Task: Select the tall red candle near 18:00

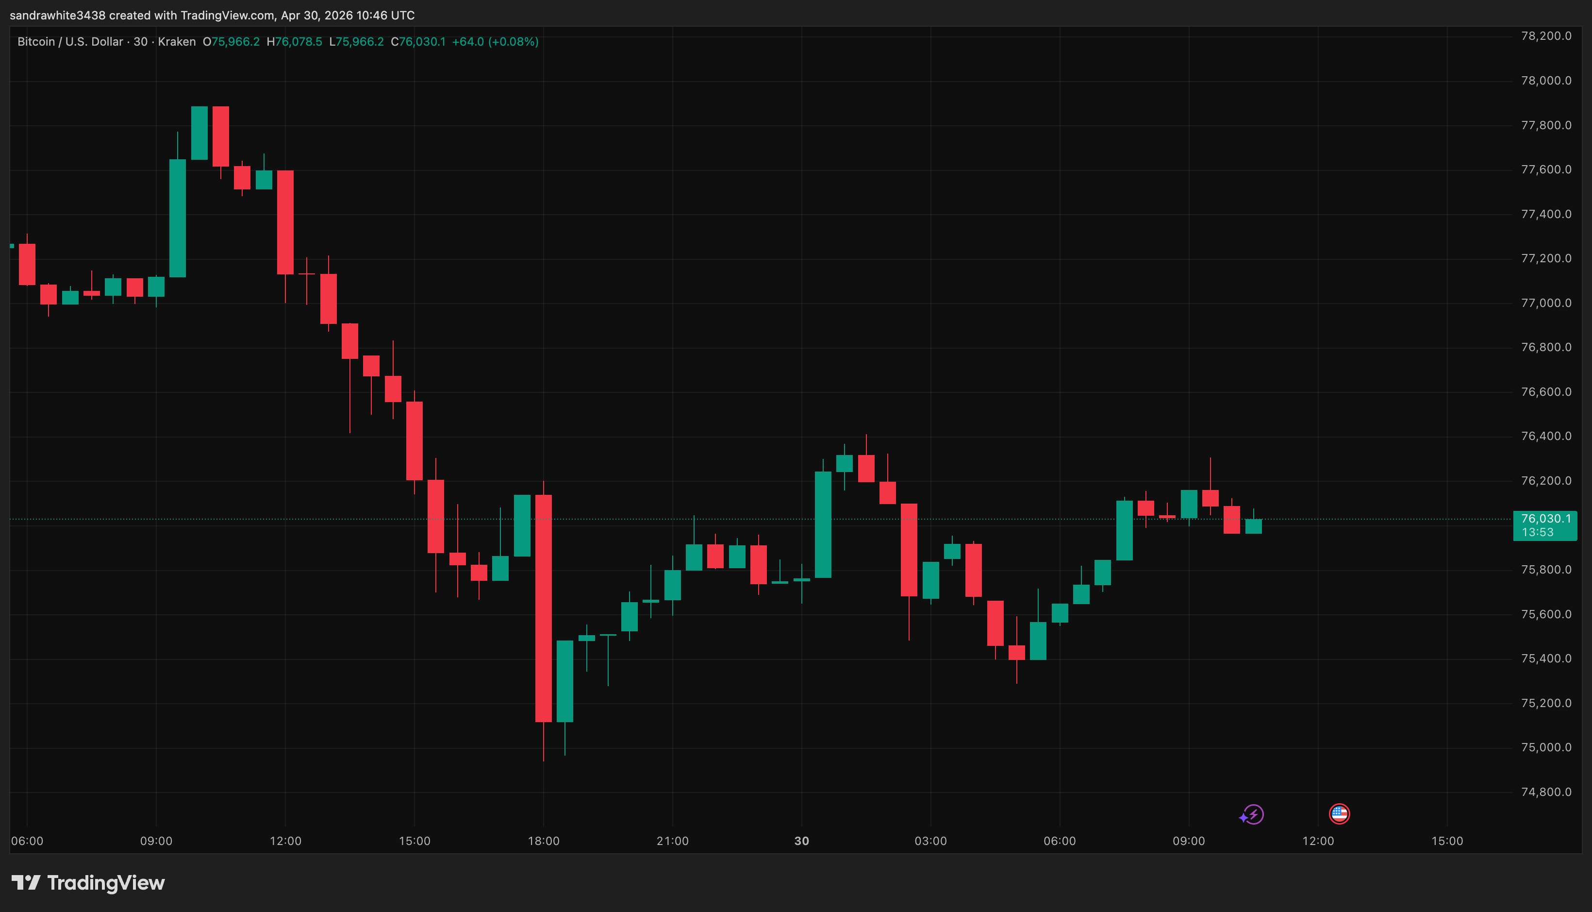Action: click(544, 608)
